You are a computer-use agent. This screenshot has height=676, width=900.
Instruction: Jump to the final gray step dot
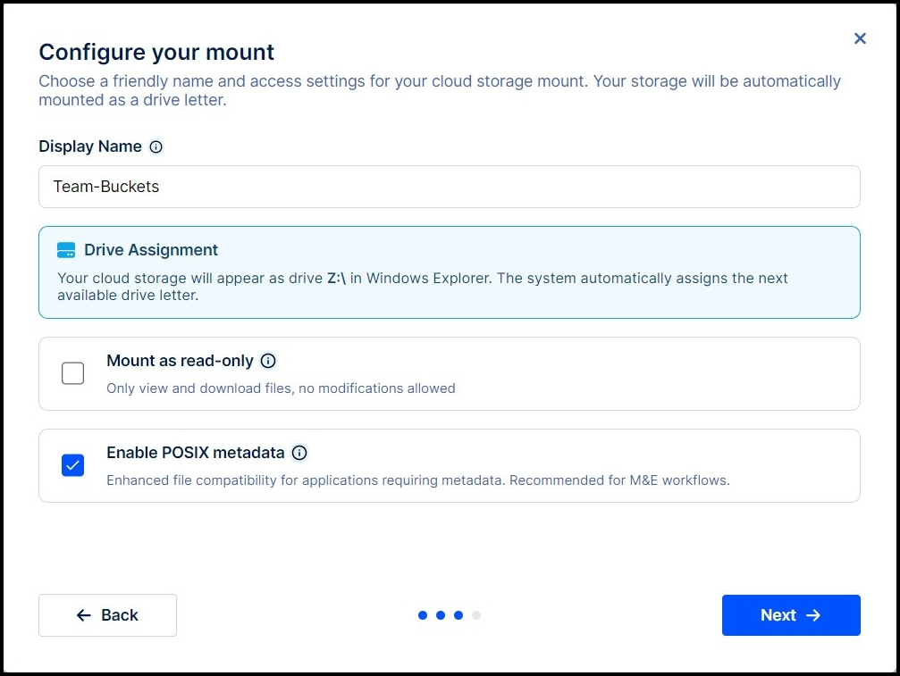(476, 615)
